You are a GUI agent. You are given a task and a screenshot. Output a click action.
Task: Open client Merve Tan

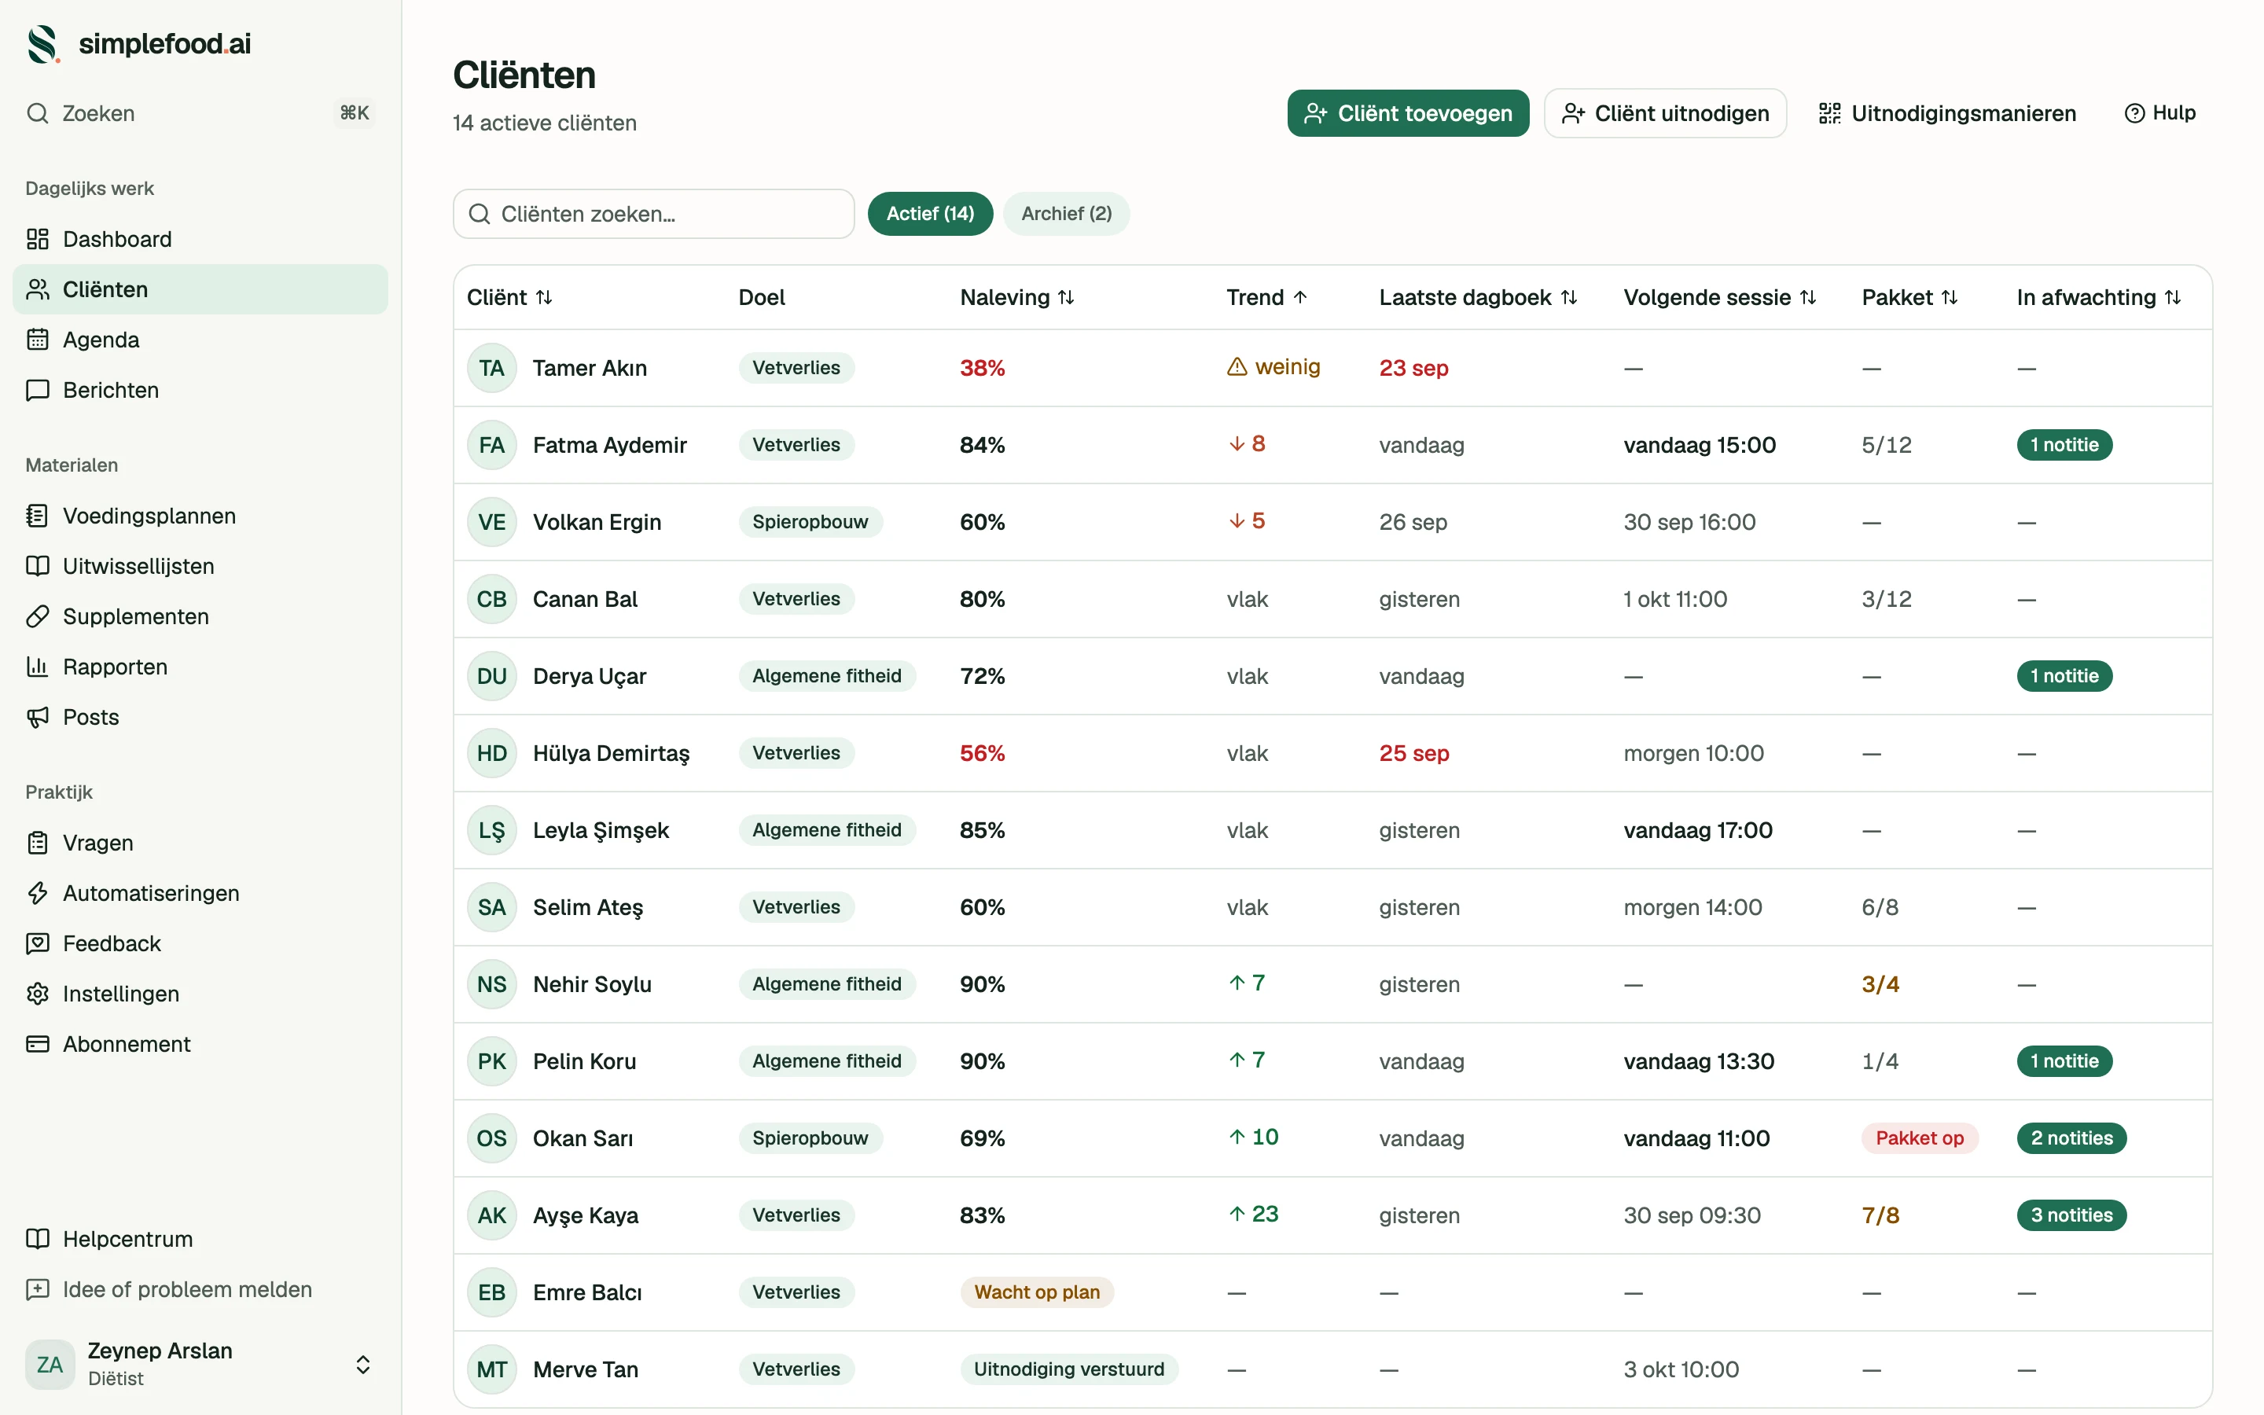coord(586,1370)
